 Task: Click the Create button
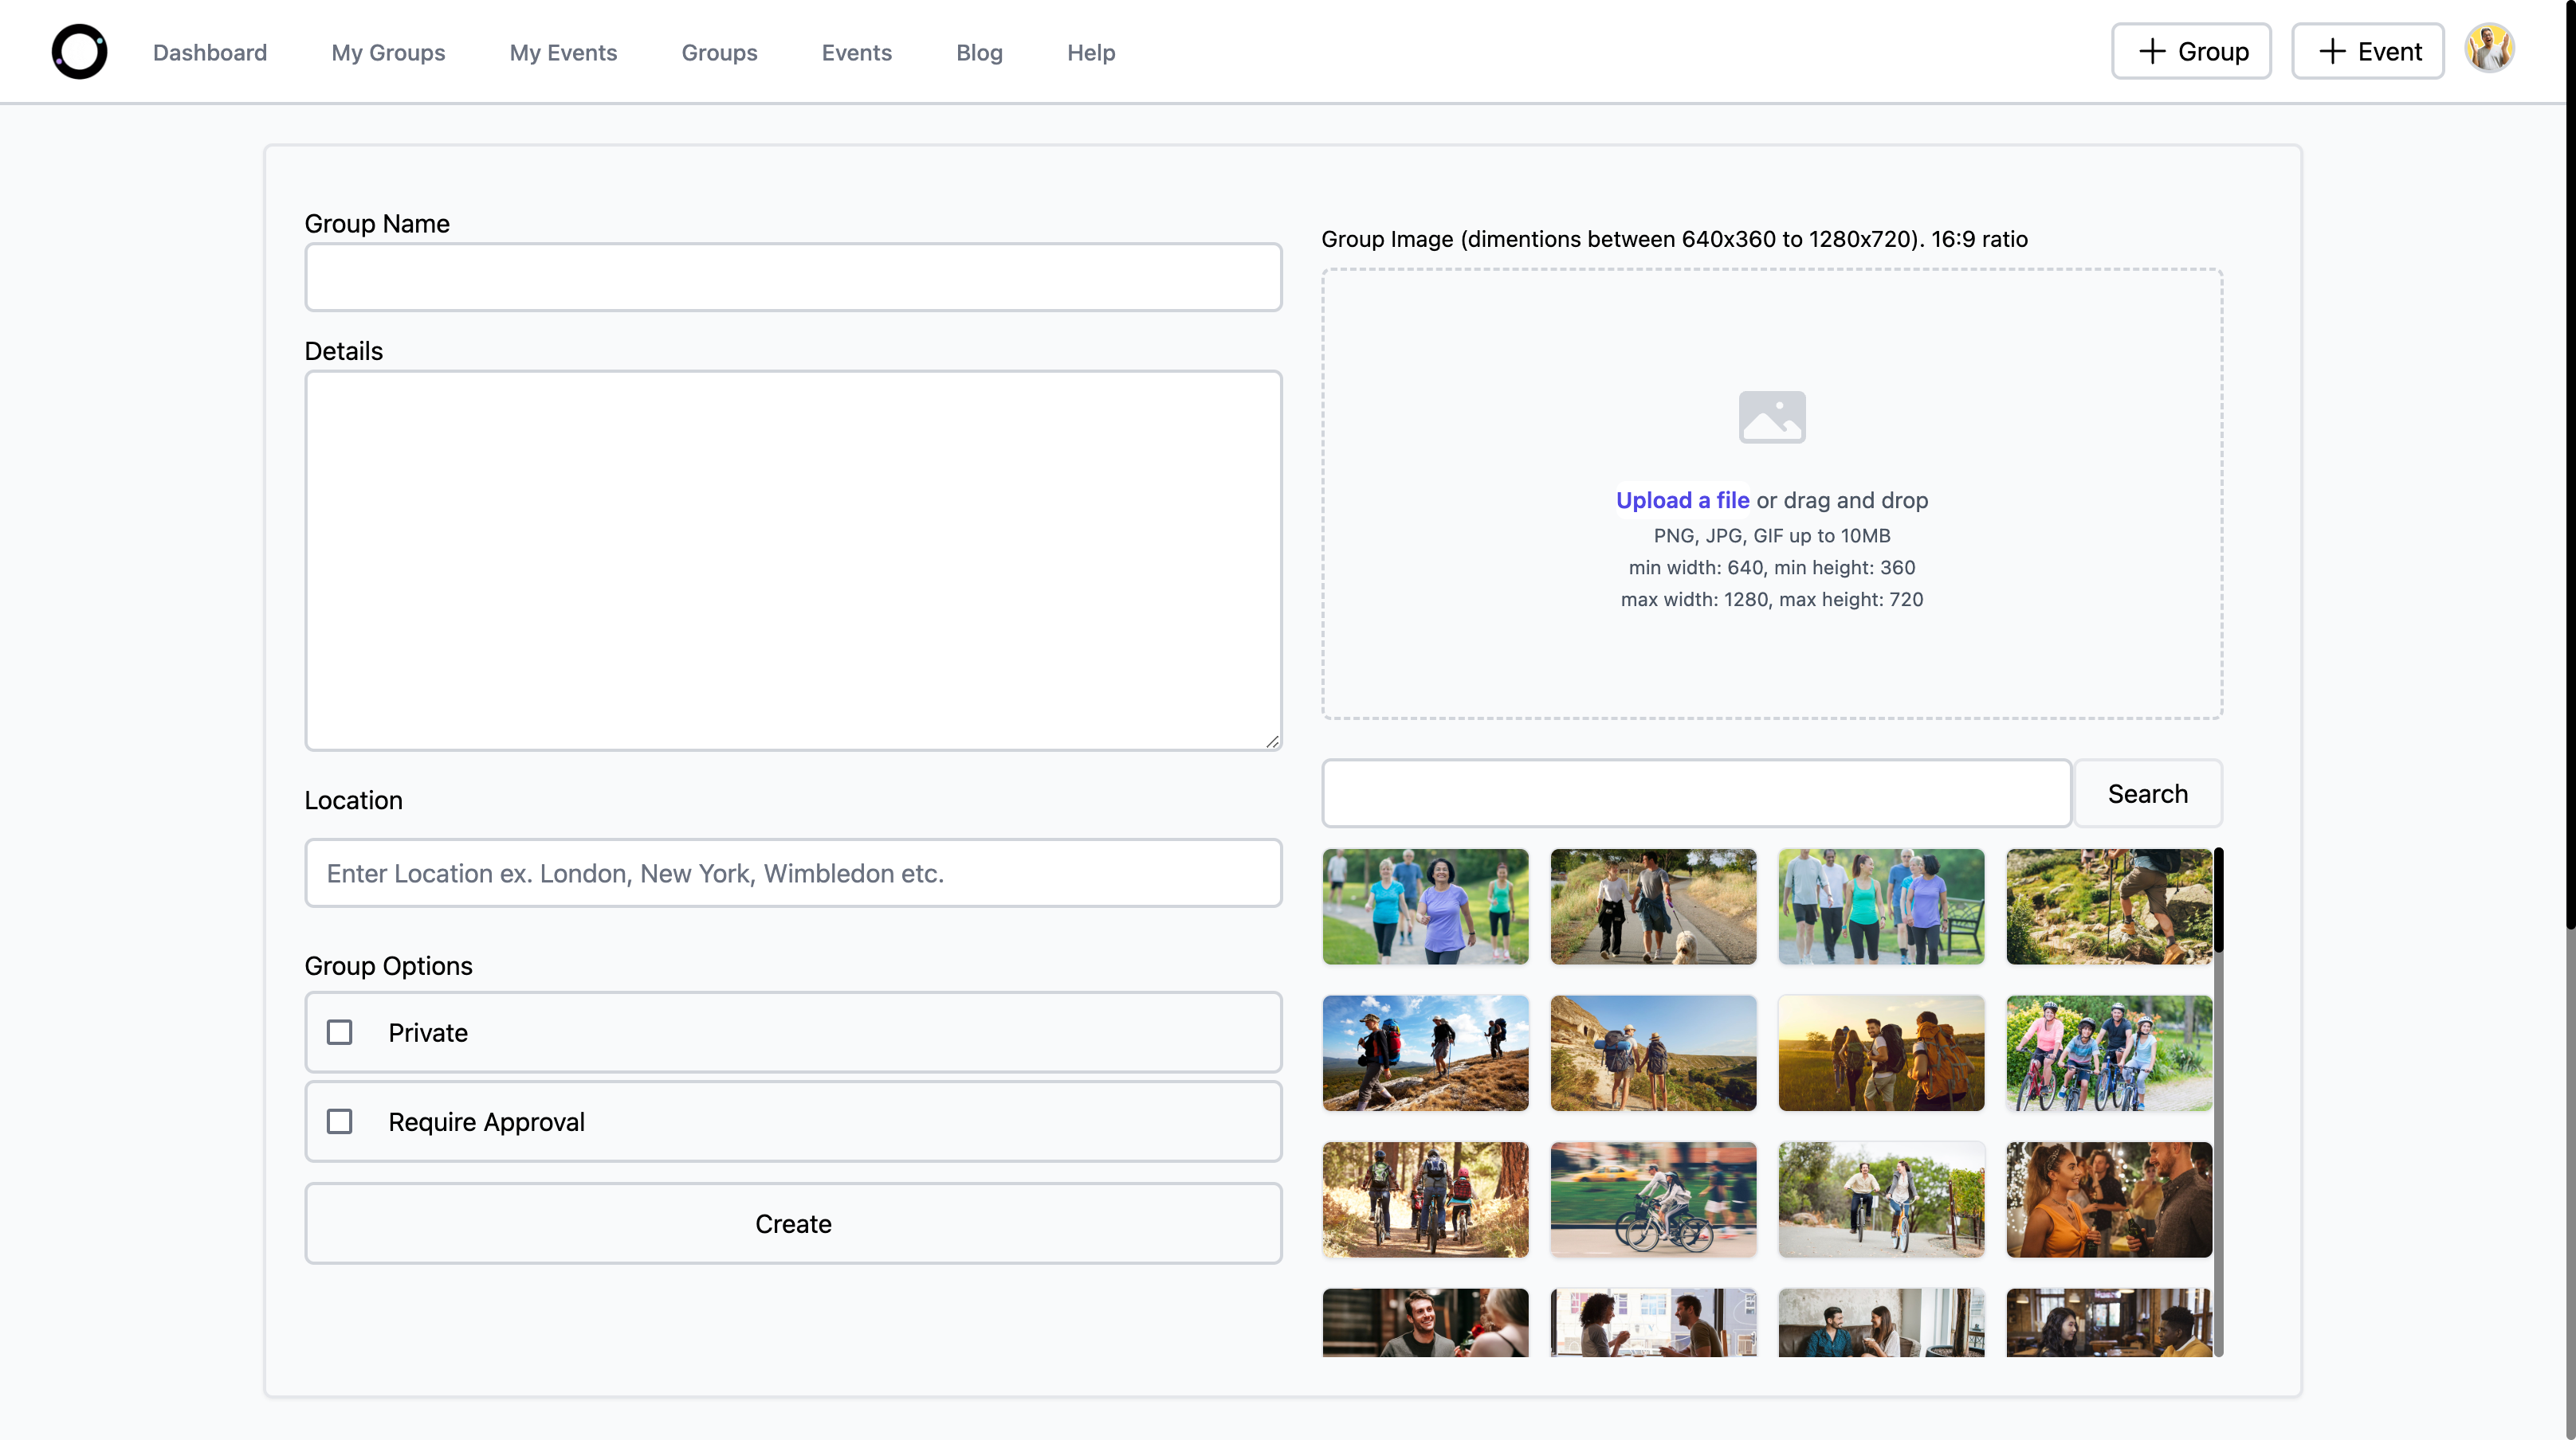(793, 1223)
